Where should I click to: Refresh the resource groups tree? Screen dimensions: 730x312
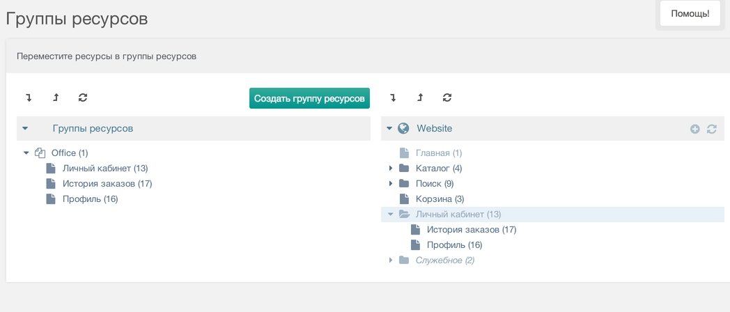coord(83,97)
